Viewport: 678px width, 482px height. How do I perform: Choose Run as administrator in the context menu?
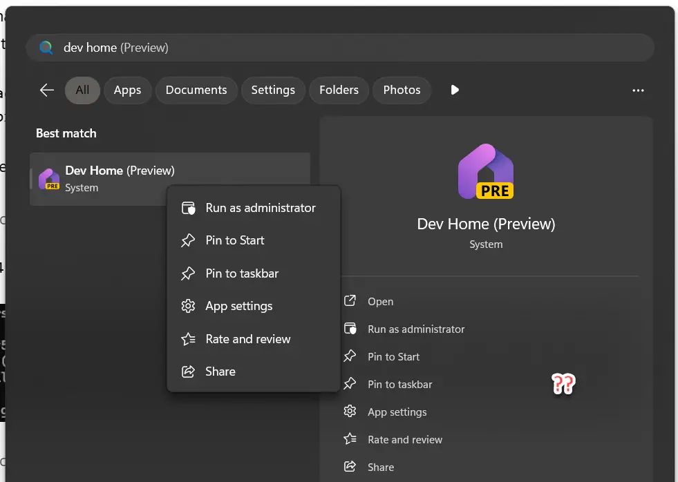(x=254, y=208)
